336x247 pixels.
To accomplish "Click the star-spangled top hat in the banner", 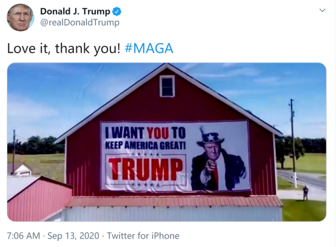I will pos(210,137).
